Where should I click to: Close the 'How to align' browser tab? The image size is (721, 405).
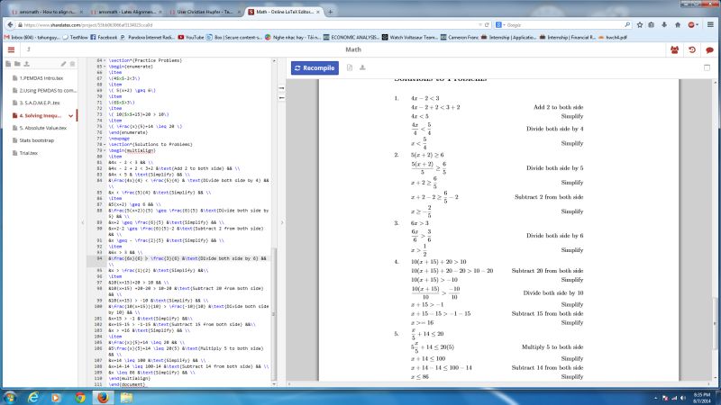pyautogui.click(x=82, y=12)
